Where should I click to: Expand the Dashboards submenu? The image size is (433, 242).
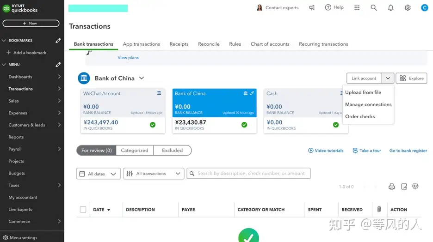point(59,77)
